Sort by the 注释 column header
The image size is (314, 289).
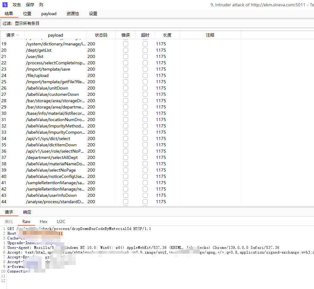[210, 35]
